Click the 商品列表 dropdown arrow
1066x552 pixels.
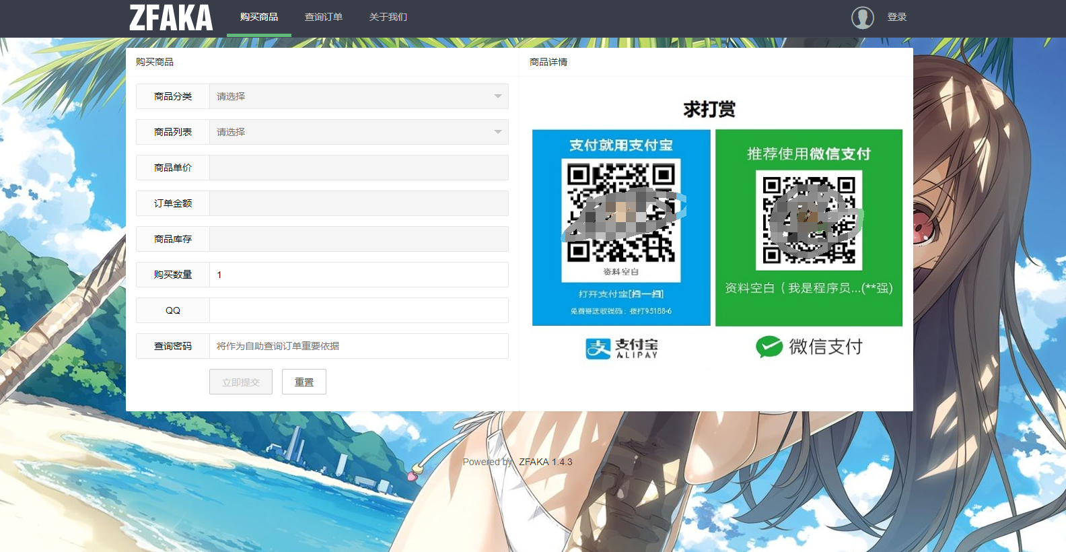pos(498,132)
